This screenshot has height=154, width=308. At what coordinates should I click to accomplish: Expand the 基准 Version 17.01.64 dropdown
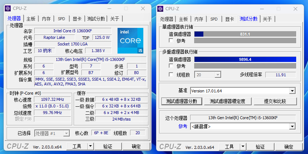243,91
